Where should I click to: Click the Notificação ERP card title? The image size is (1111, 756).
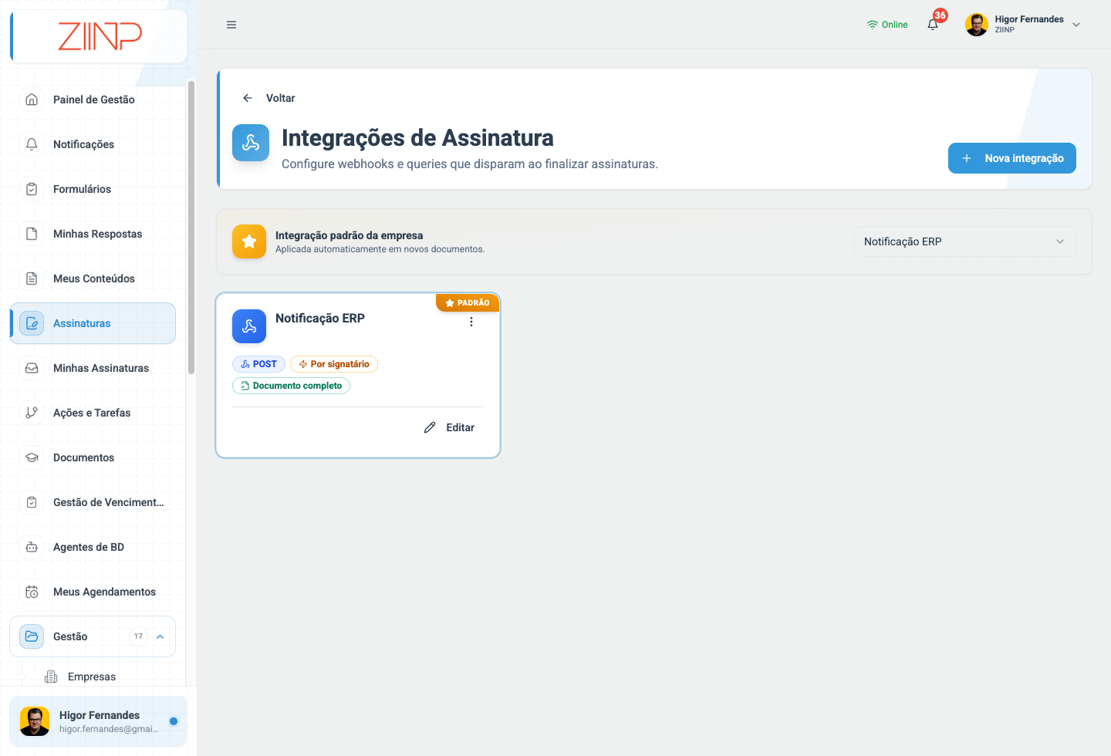point(319,318)
